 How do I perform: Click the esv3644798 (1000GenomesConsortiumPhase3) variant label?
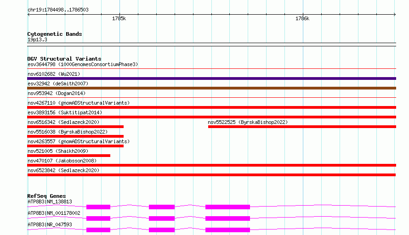coord(83,64)
